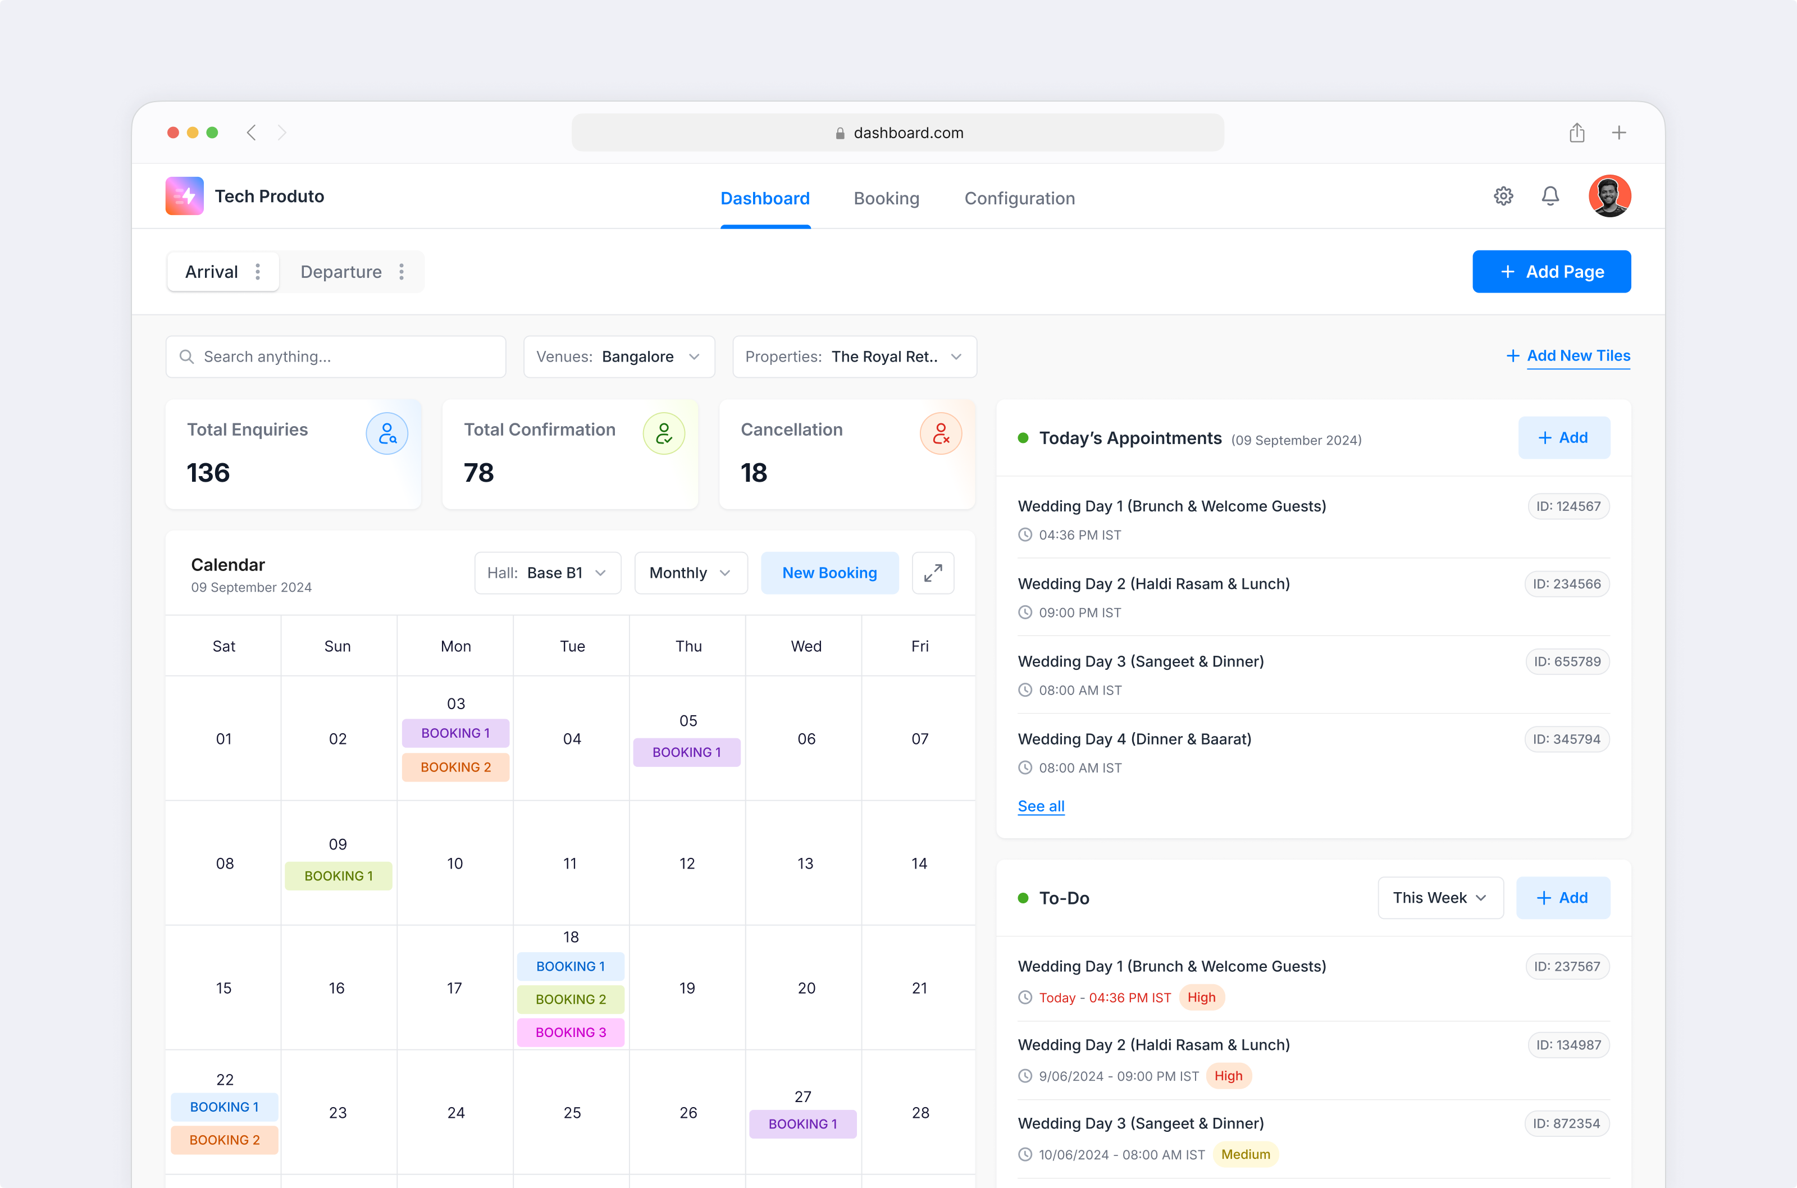Open the Configuration tab

[1019, 198]
